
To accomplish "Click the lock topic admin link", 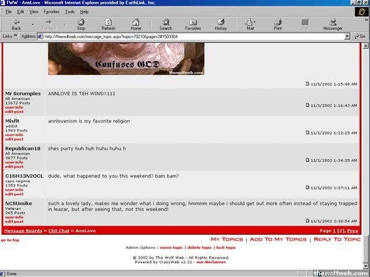I will (226, 247).
